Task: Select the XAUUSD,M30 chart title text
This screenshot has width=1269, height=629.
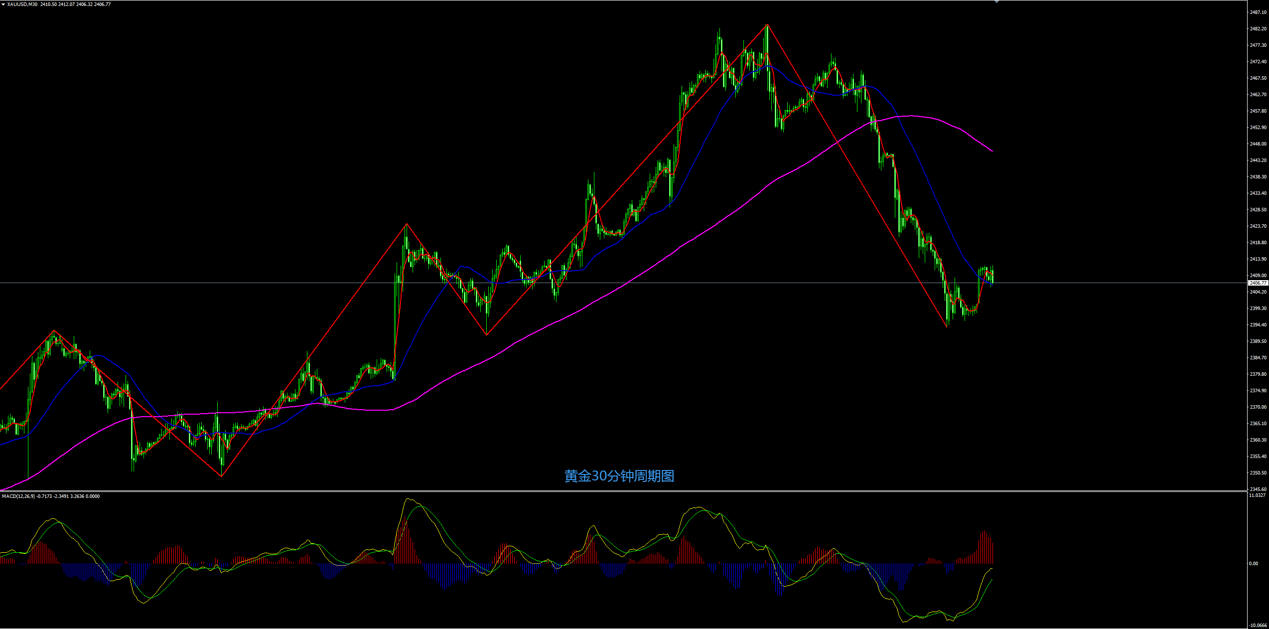Action: tap(22, 4)
